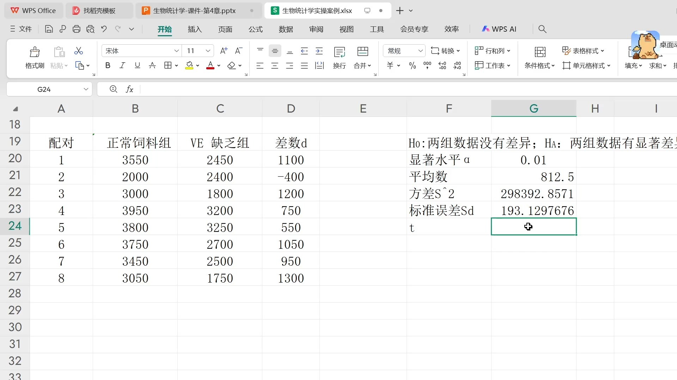Viewport: 677px width, 380px height.
Task: Click the search magnifier icon
Action: pos(542,29)
